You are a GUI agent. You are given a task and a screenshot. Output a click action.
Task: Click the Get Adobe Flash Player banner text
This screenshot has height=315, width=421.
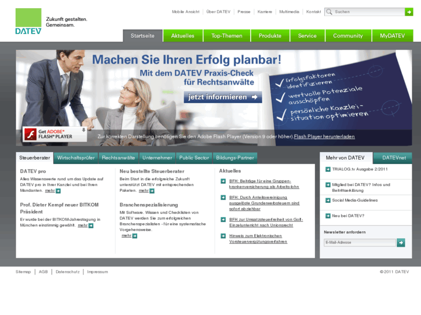[x=56, y=134]
